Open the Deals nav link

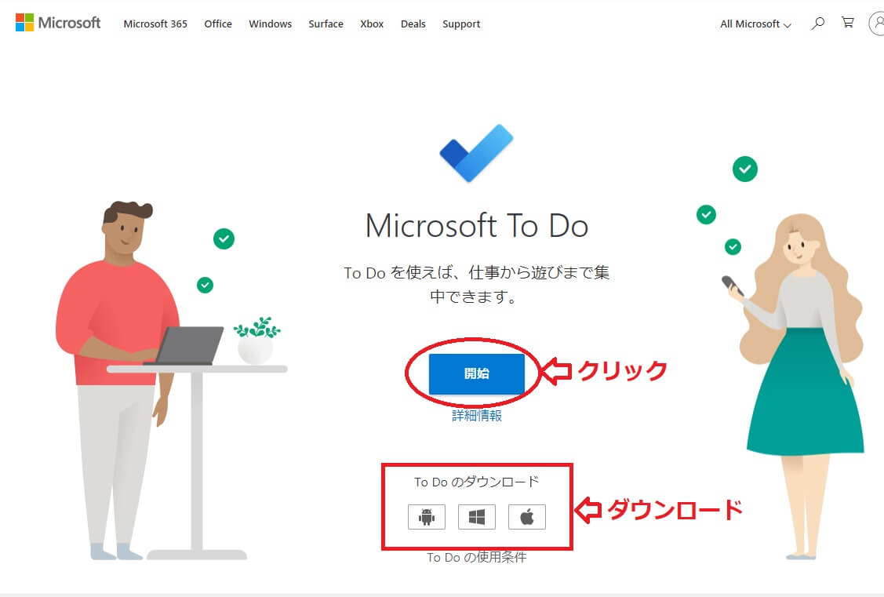tap(413, 24)
